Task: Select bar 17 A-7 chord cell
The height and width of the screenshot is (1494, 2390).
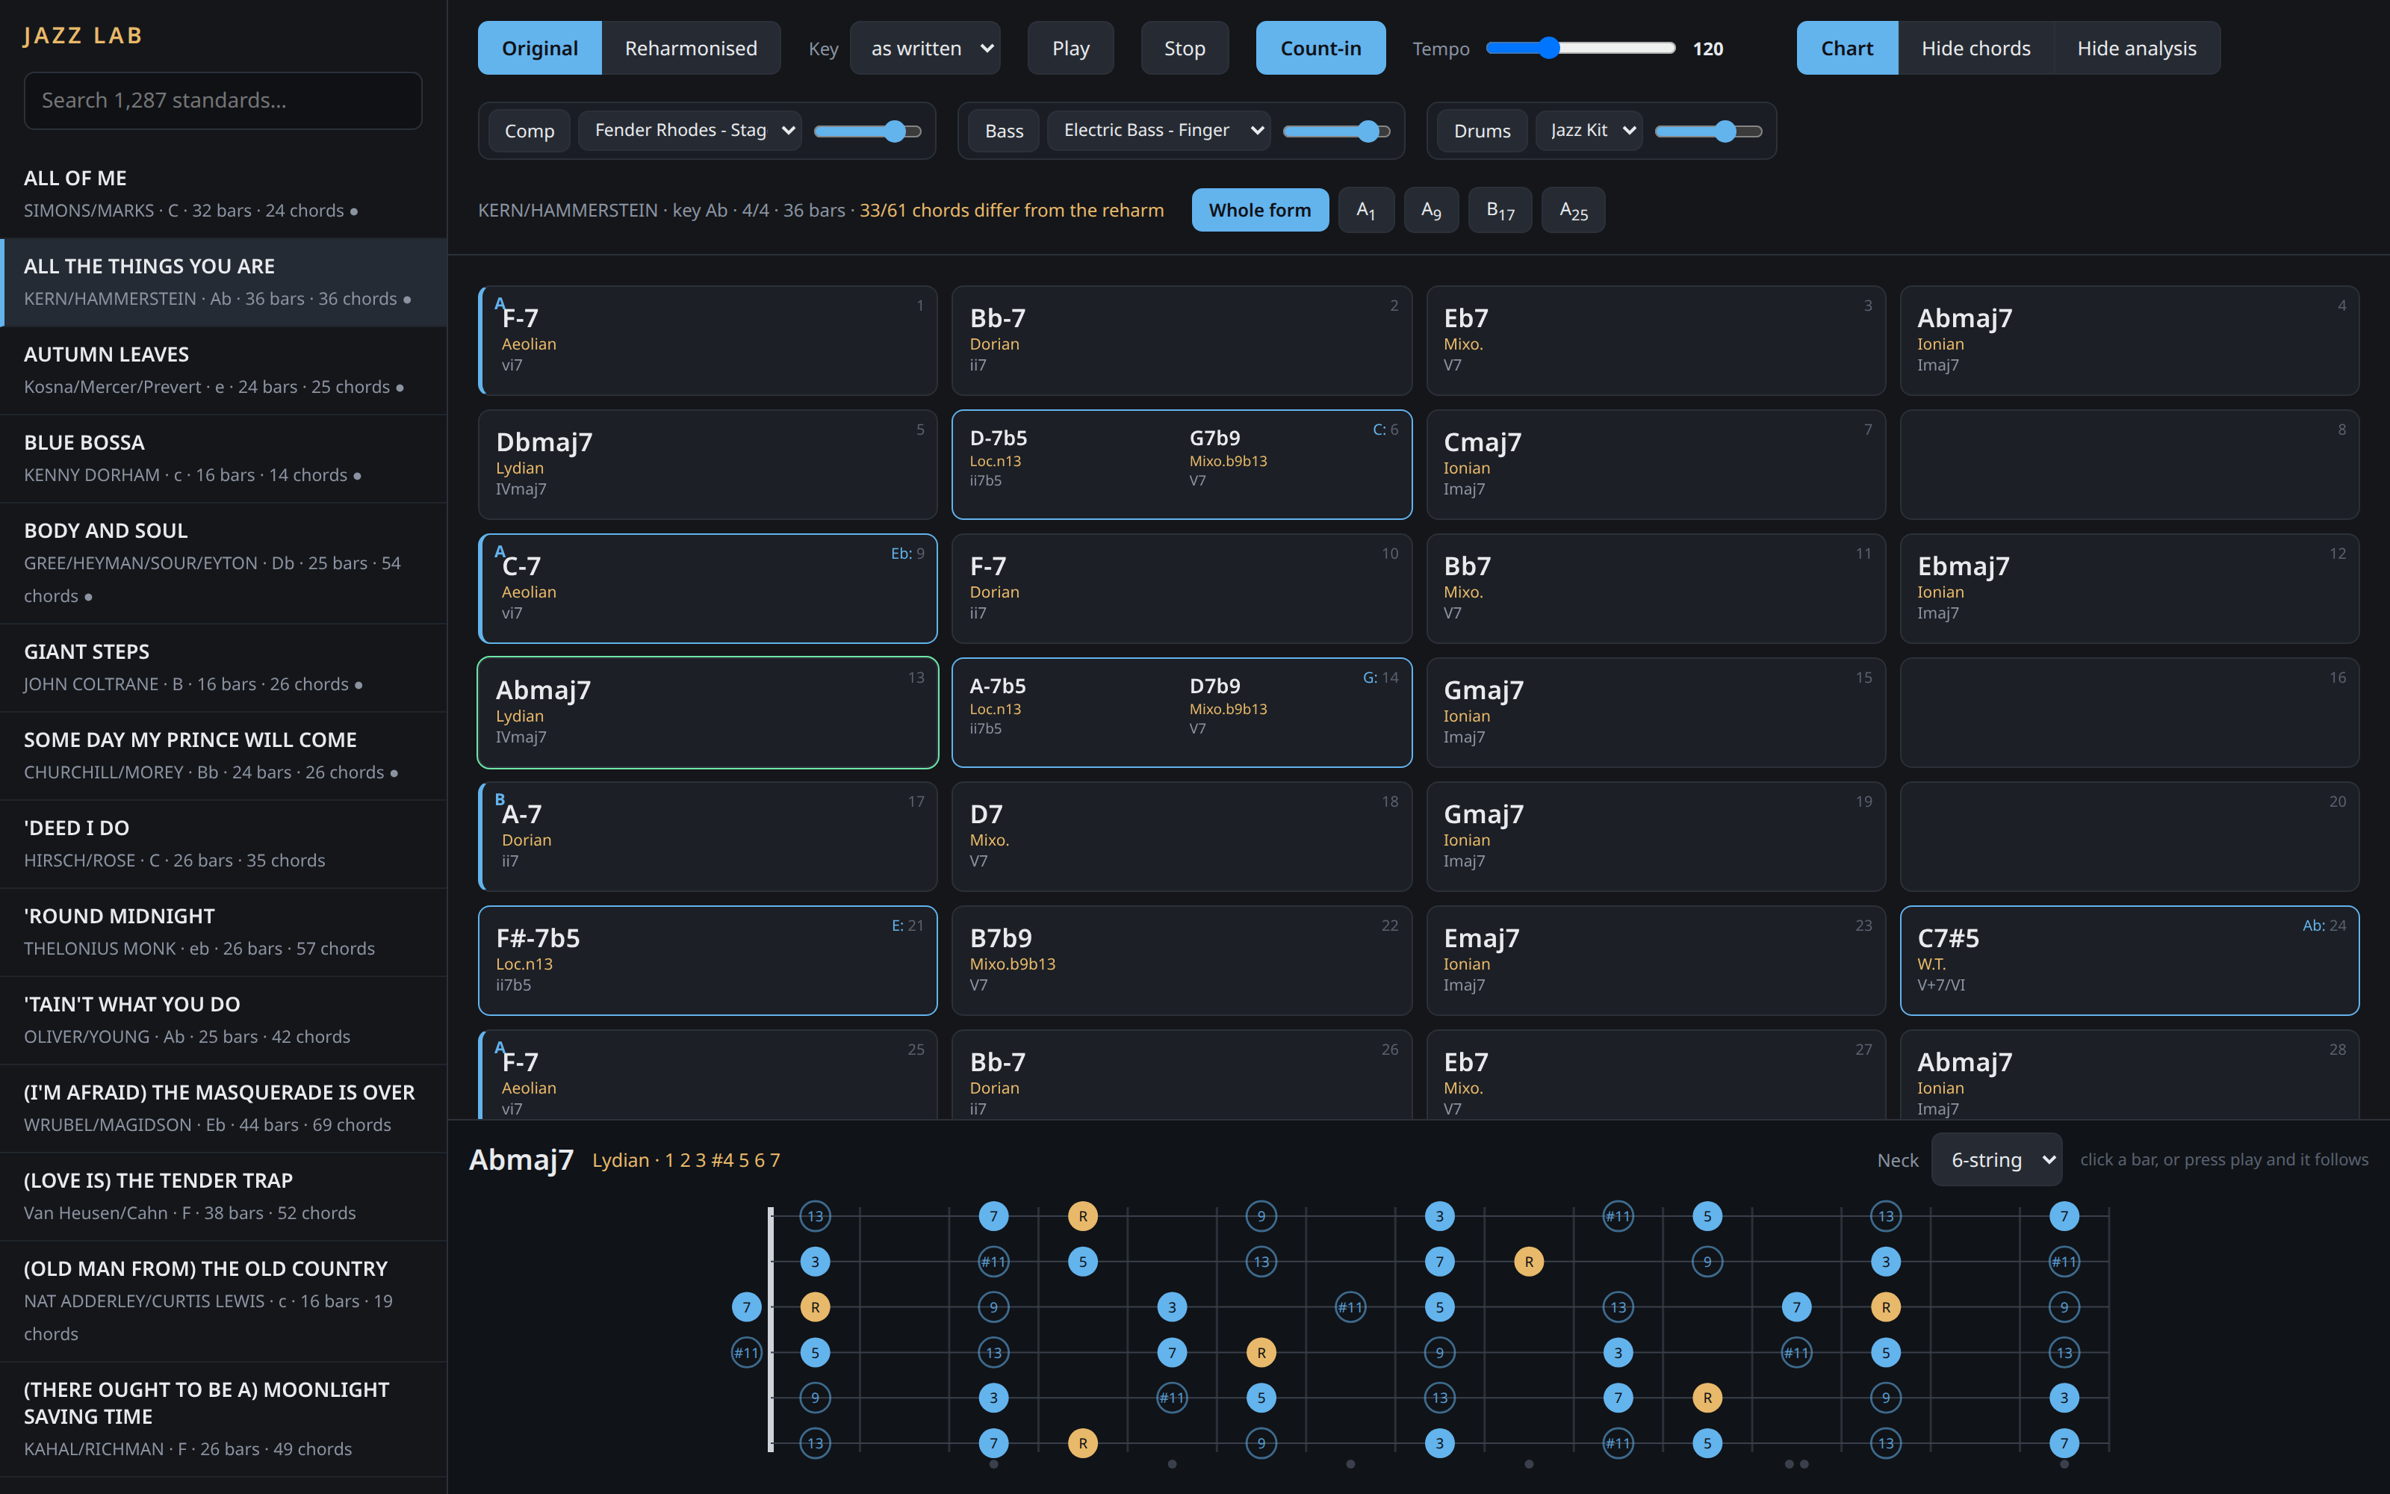Action: pos(708,837)
